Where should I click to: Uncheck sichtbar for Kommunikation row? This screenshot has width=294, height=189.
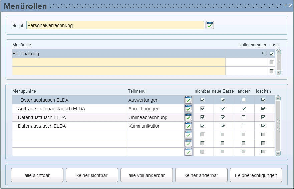(x=203, y=126)
